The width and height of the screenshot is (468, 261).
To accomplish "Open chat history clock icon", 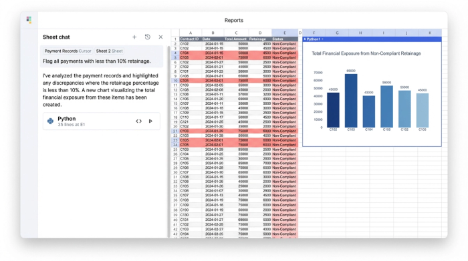I will [x=148, y=37].
